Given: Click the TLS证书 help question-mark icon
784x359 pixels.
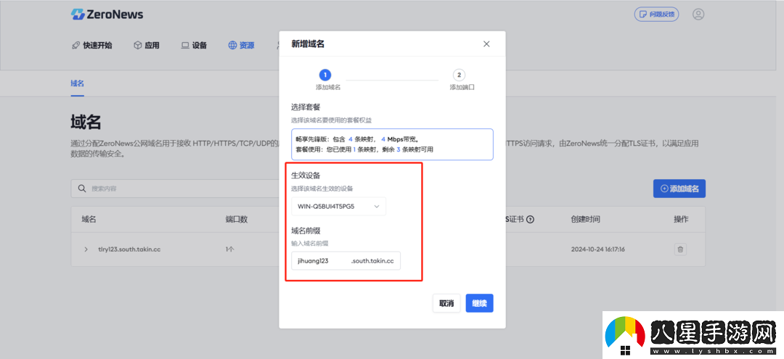Looking at the screenshot, I should pyautogui.click(x=530, y=220).
